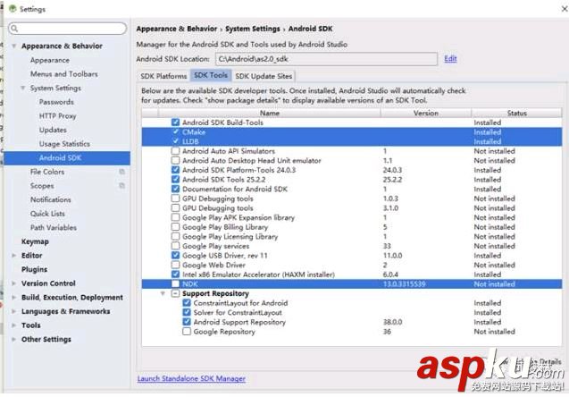Uncheck Google USB Driver, rev 11
Image resolution: width=569 pixels, height=397 pixels.
point(176,256)
